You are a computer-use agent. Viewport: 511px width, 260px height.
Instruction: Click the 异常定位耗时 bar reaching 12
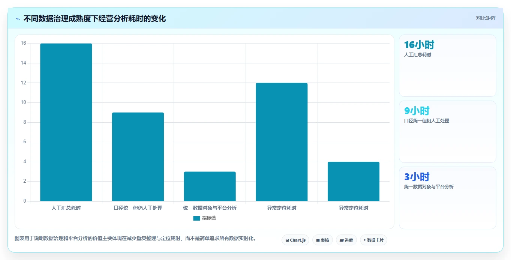coord(282,142)
